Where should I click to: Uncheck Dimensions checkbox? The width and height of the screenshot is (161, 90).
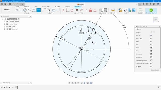tap(151, 54)
